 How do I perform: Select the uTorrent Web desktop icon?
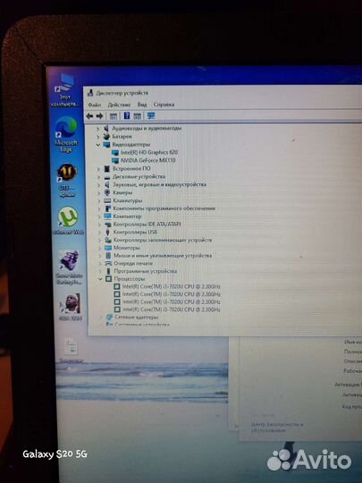[68, 221]
